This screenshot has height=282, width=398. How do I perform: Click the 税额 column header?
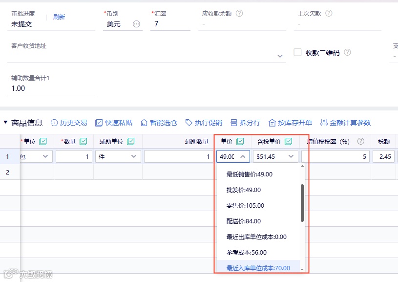(383, 142)
